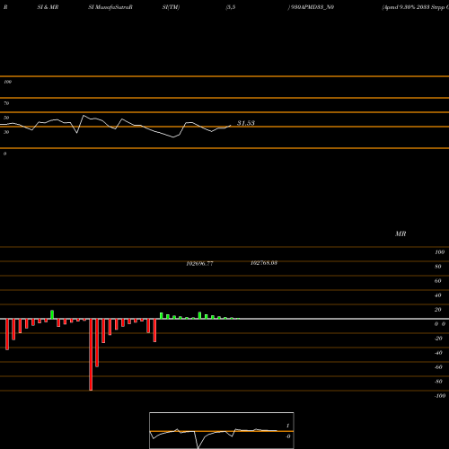Select the 'SI(TM)' header label
The height and width of the screenshot is (449, 449).
click(x=171, y=7)
